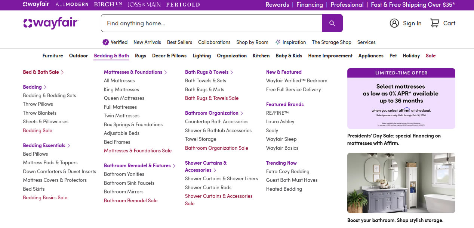The width and height of the screenshot is (474, 228).
Task: Open the shopping Cart icon
Action: pyautogui.click(x=435, y=23)
